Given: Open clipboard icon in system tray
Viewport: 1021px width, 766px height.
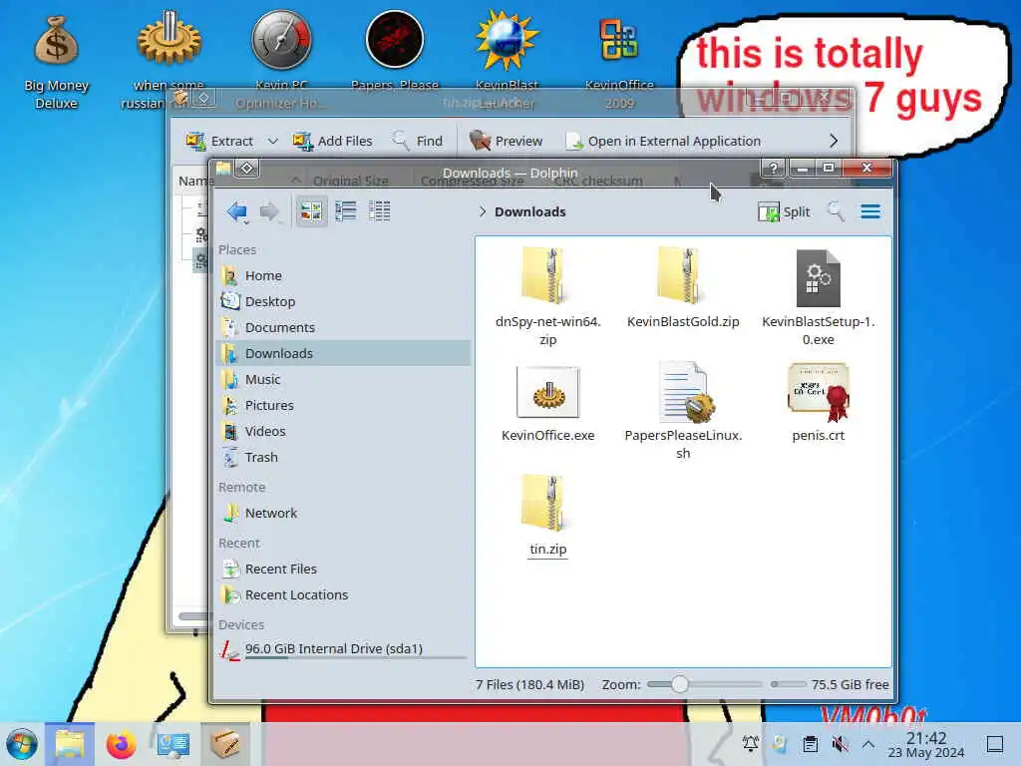Looking at the screenshot, I should [810, 744].
